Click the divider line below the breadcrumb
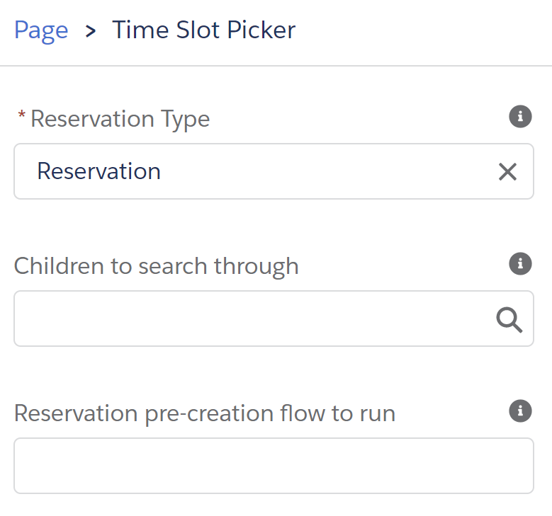The height and width of the screenshot is (516, 552). [276, 66]
